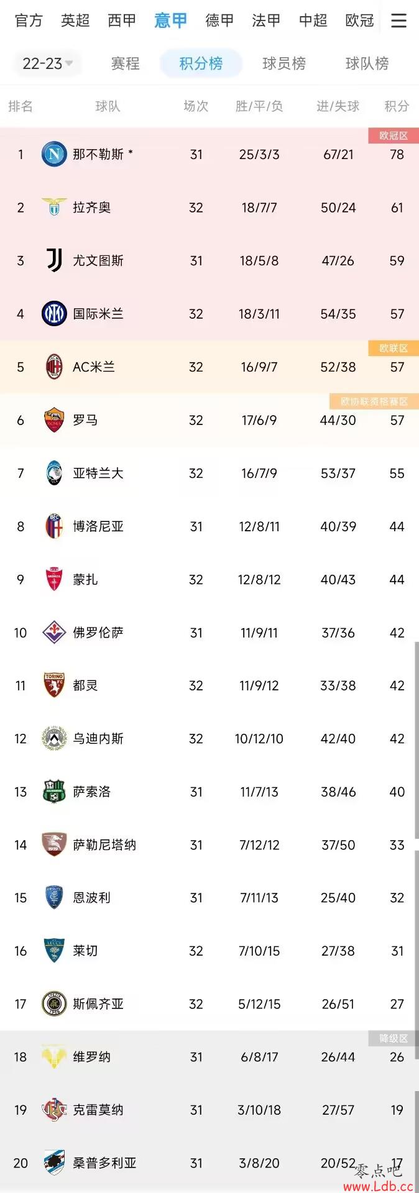This screenshot has height=1193, width=419.
Task: Open the 球员榜 player ranking tab
Action: point(284,63)
